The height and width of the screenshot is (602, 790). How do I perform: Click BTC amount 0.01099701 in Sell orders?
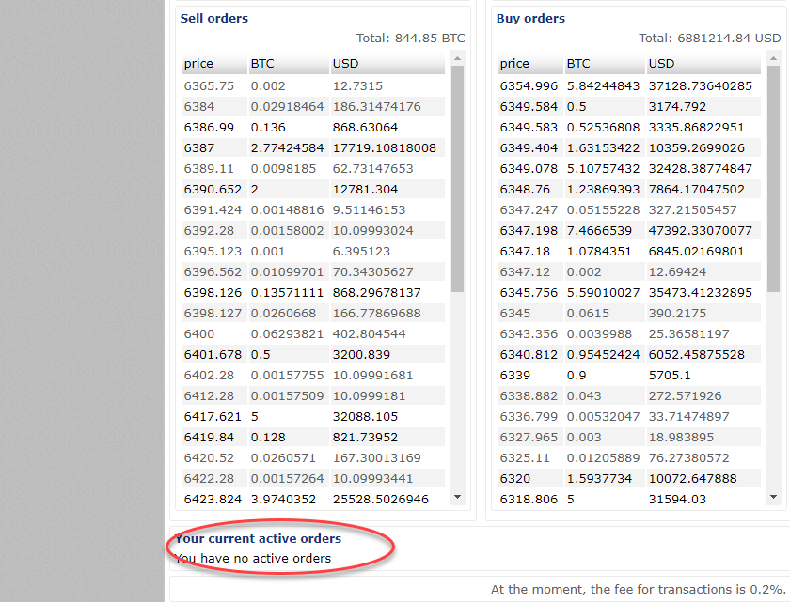(287, 271)
